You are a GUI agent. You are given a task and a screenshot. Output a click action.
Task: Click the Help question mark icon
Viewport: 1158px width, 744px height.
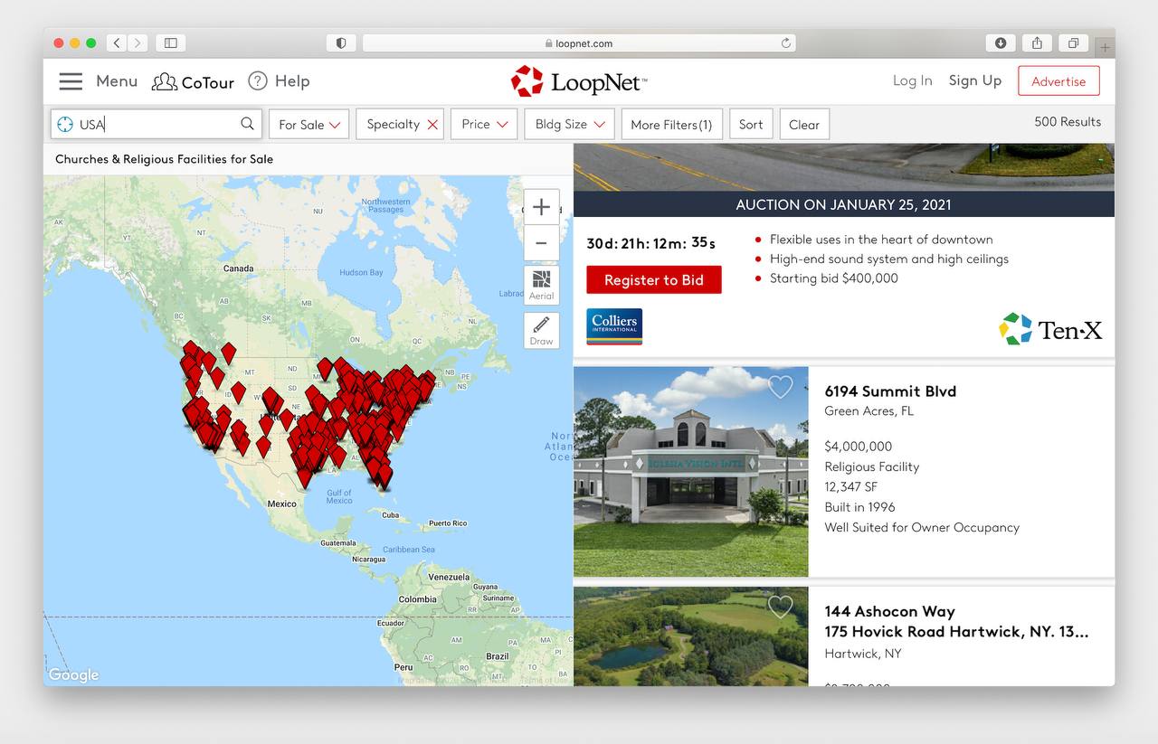pyautogui.click(x=258, y=81)
